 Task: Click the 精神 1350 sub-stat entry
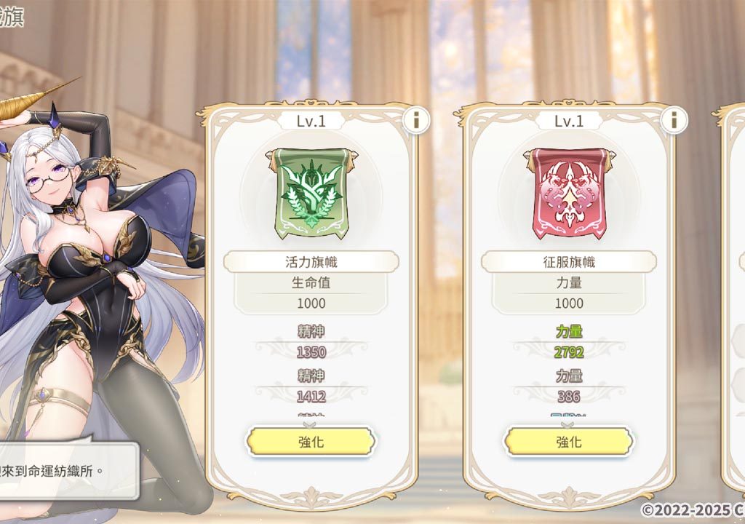pos(311,342)
